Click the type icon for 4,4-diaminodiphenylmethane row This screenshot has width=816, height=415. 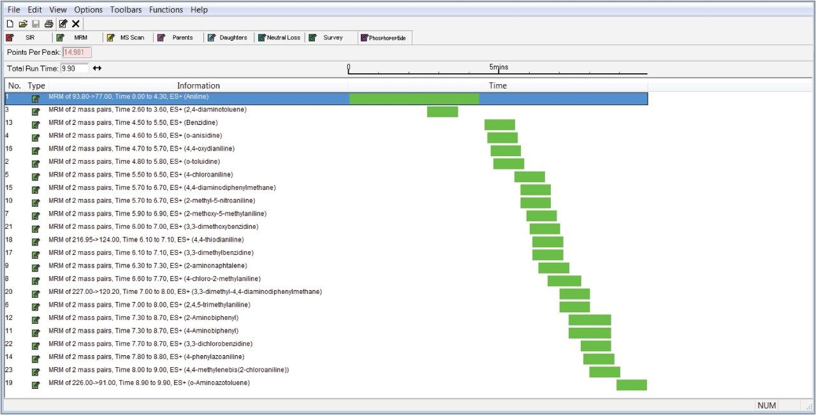pos(36,189)
